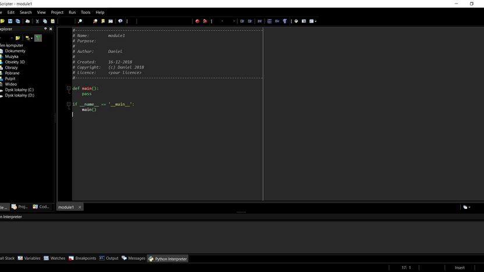Select Dysk lokalny (C:) drive
Viewport: 484px width, 272px height.
tap(19, 90)
